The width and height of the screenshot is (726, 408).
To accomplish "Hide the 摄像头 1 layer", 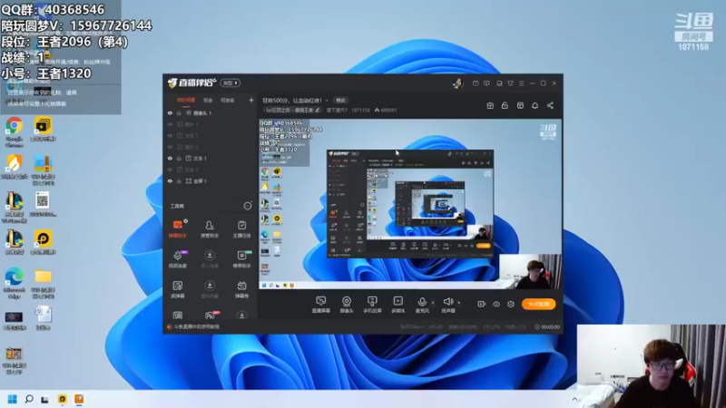I will (x=170, y=112).
